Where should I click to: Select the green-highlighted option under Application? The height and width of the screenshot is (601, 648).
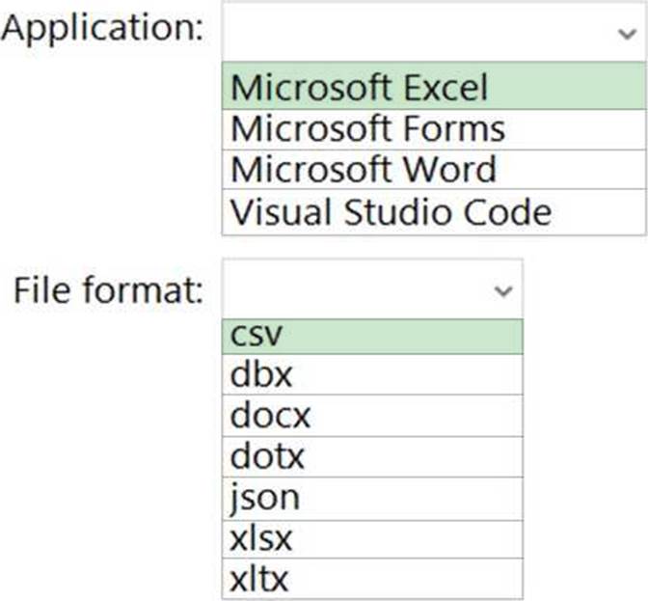point(434,88)
